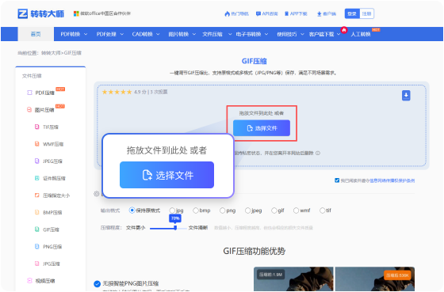The height and width of the screenshot is (292, 444).
Task: Open 证件照压缩 via its sidebar icon
Action: pyautogui.click(x=36, y=178)
